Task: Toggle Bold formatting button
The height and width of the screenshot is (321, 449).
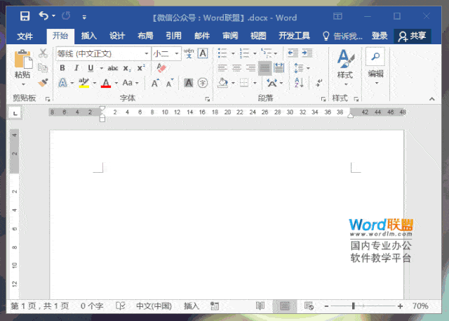Action: 62,68
